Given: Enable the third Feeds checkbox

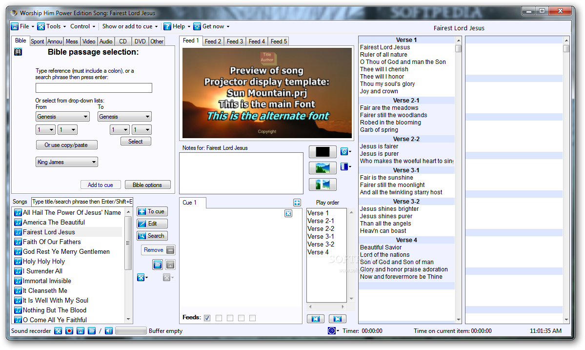Looking at the screenshot, I should 230,318.
